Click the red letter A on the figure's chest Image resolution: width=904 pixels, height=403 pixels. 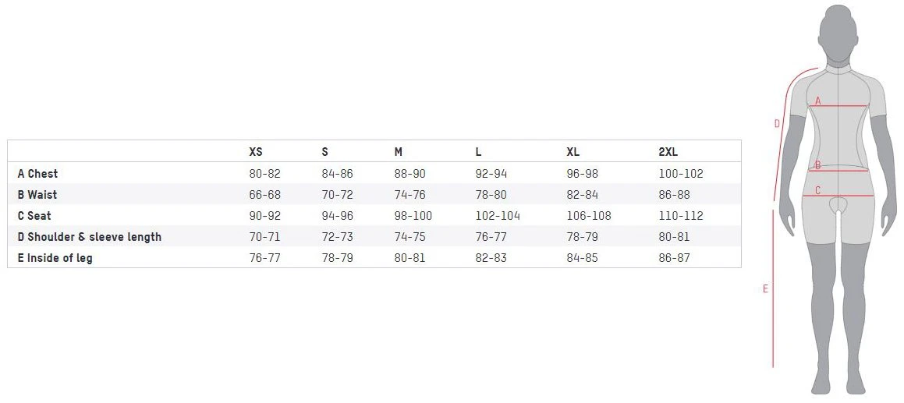(818, 101)
